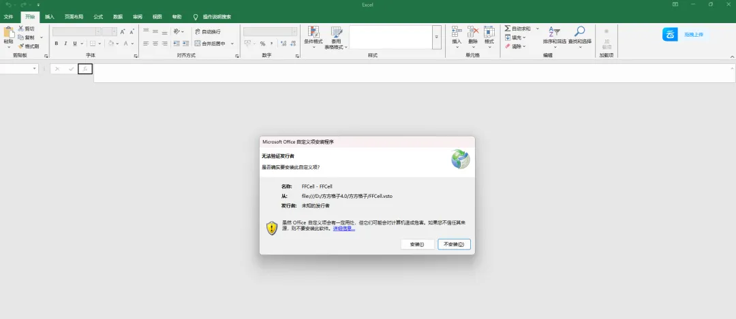736x319 pixels.
Task: Click Merge and Center (合并后居中)
Action: click(x=211, y=44)
